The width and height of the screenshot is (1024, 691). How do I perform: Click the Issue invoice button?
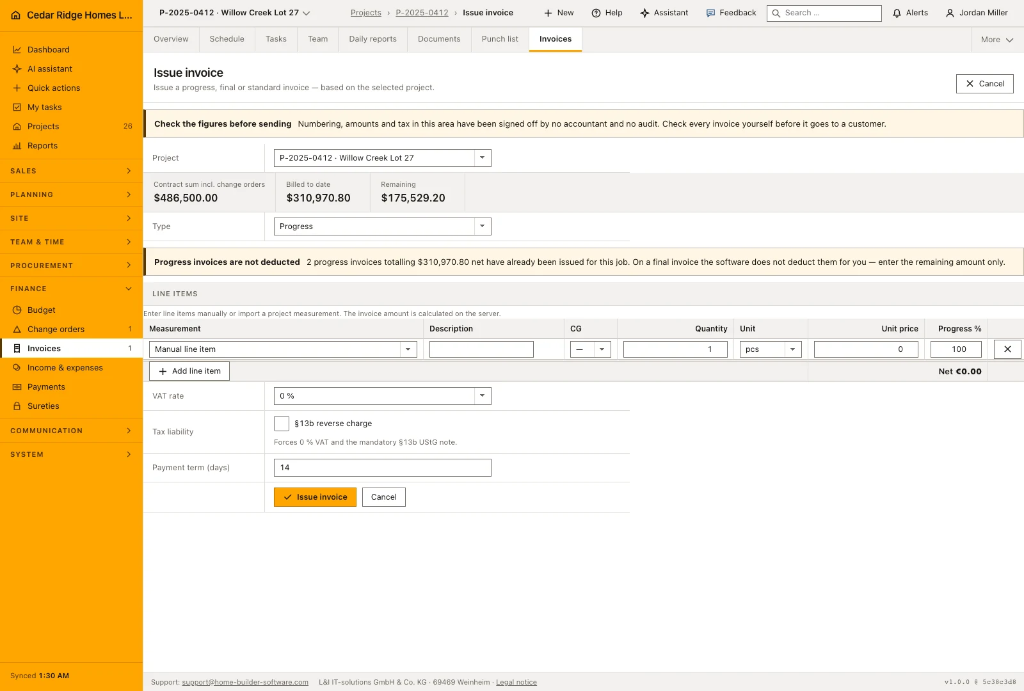coord(315,497)
